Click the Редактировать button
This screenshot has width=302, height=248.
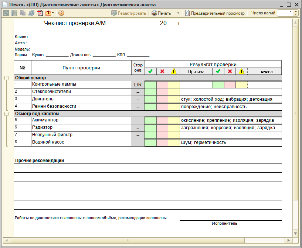[x=129, y=13]
